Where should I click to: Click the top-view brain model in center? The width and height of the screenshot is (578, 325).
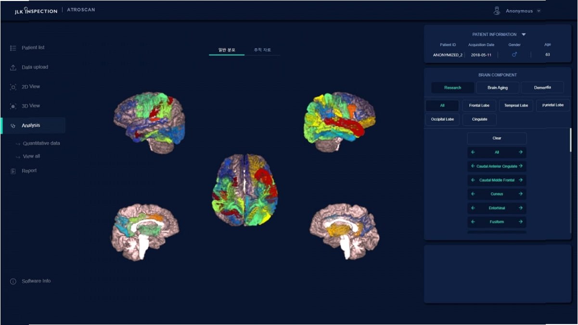pos(245,190)
